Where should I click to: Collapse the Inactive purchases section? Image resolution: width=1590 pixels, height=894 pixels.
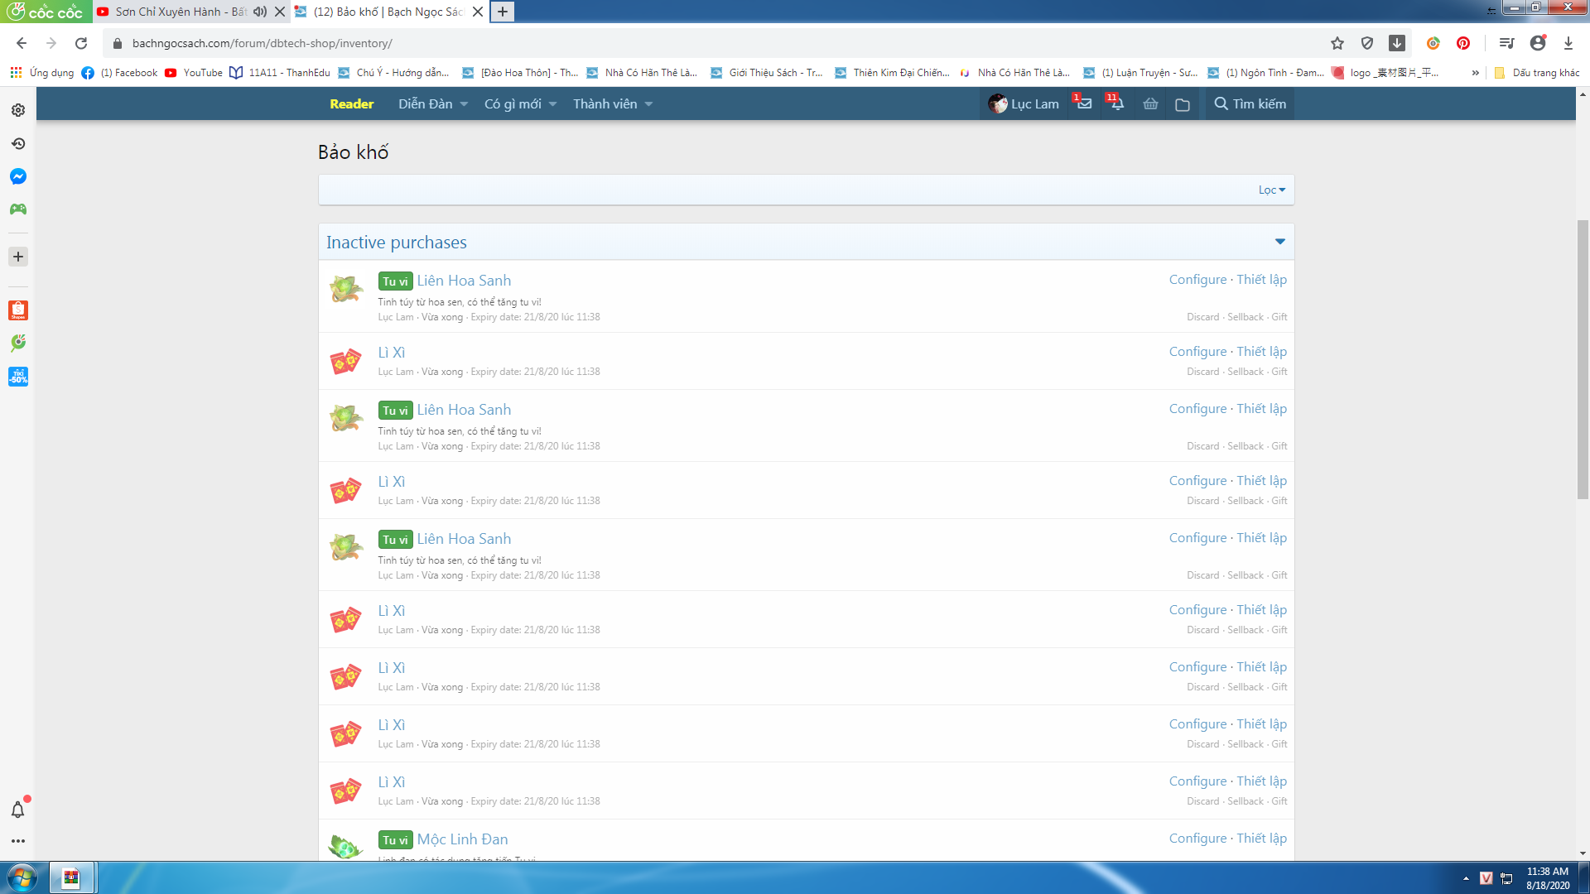pyautogui.click(x=1279, y=242)
